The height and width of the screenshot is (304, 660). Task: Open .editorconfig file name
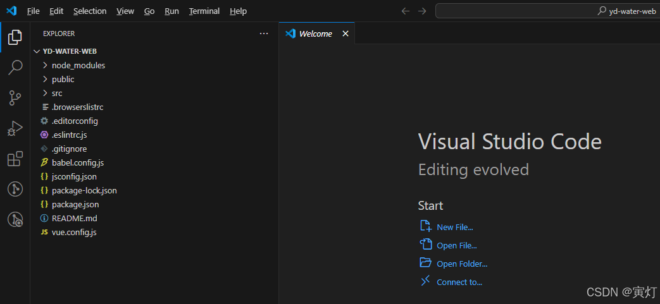(x=75, y=121)
